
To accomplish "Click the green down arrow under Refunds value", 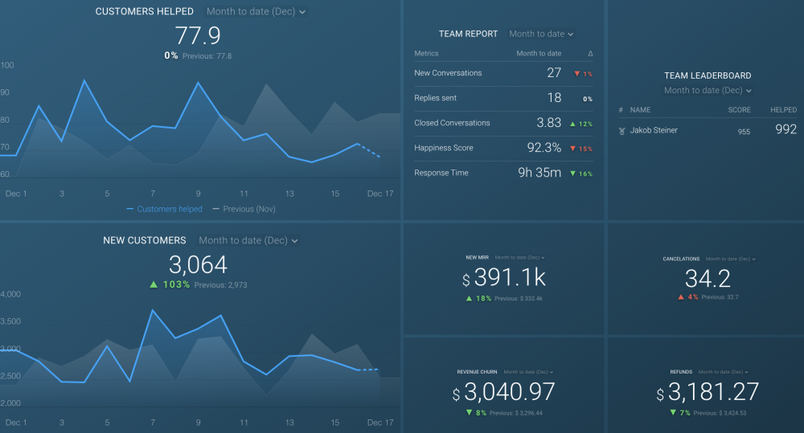I will 673,413.
